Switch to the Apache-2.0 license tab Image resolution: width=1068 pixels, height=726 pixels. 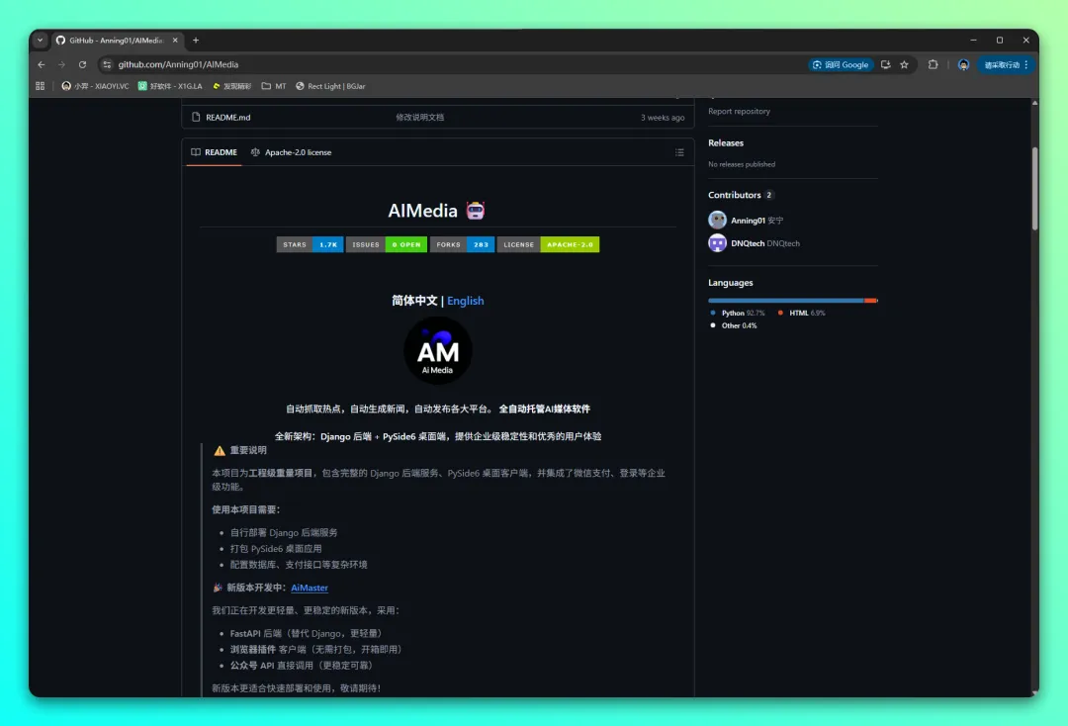291,152
